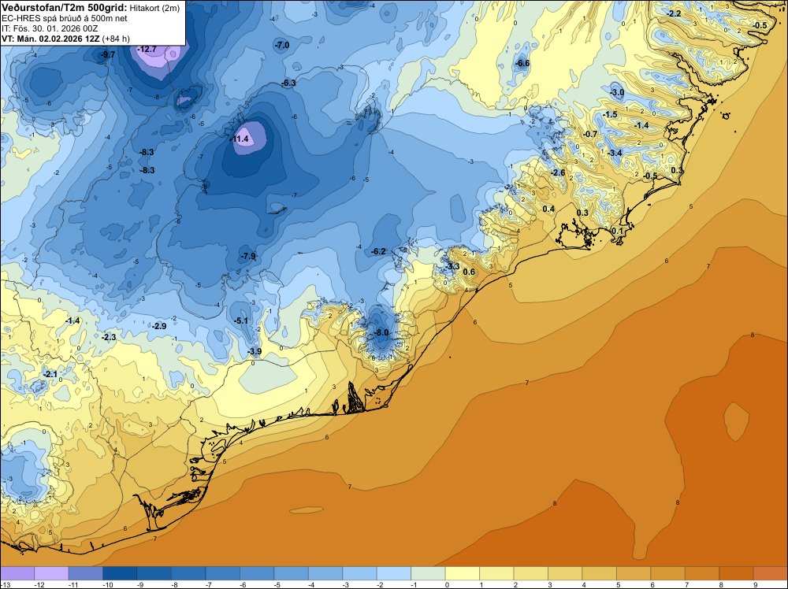Click the -9.7 temperature label
788x589 pixels.
(107, 55)
